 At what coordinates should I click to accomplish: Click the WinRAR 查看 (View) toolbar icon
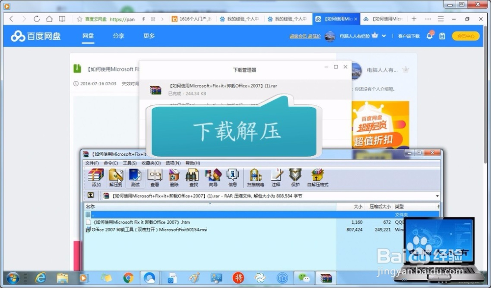pos(155,178)
